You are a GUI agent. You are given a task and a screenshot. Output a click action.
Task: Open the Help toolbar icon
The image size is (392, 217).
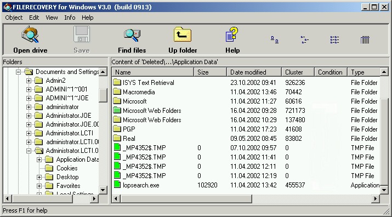click(x=232, y=35)
